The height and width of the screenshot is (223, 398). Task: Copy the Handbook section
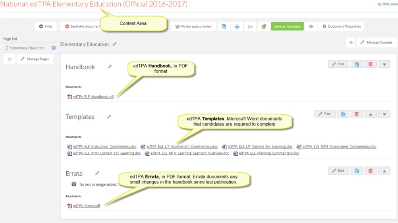point(356,64)
